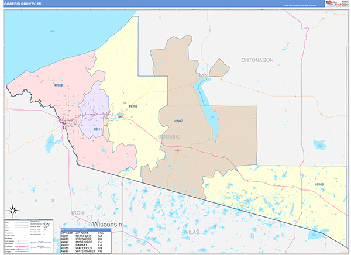Click the 'ZIP Code Index/Grid Locator' table header
This screenshot has height=255, width=351.
(x=86, y=230)
